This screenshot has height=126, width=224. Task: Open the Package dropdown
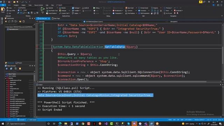[x=76, y=8]
